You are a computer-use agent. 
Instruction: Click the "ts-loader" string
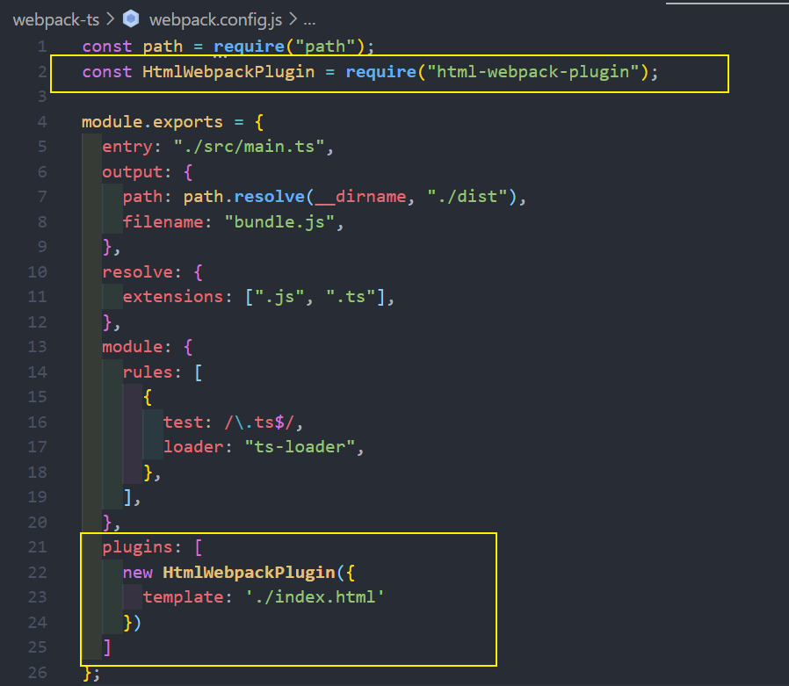click(x=300, y=447)
